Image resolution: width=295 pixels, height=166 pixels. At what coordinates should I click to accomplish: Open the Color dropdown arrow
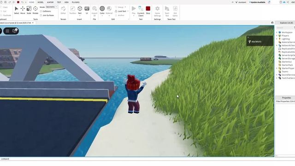(102, 16)
